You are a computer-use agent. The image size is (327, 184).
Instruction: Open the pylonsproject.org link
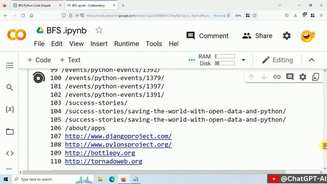118,145
